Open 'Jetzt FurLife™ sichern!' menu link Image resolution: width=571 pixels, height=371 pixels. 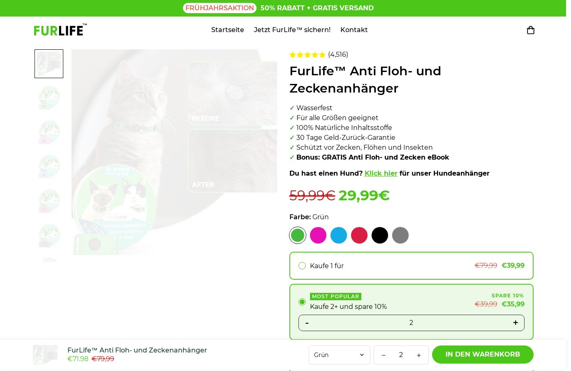click(292, 30)
